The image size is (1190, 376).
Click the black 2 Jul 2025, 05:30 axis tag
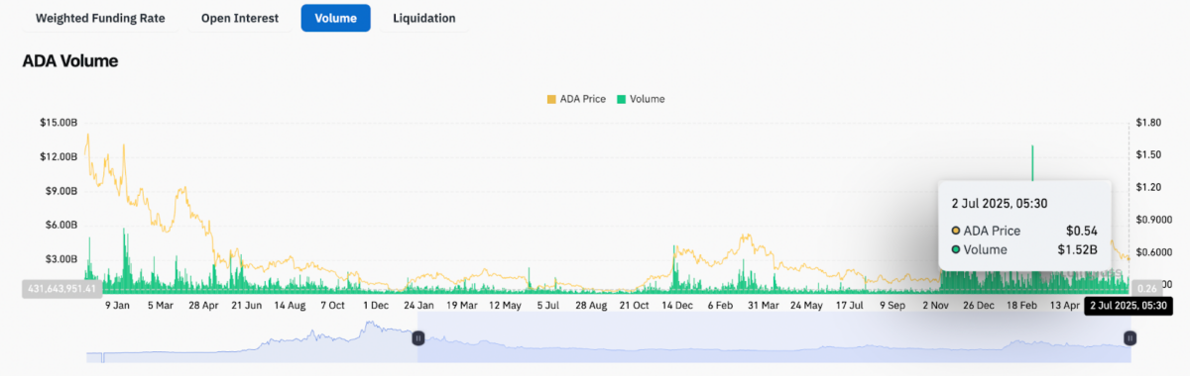click(1130, 306)
